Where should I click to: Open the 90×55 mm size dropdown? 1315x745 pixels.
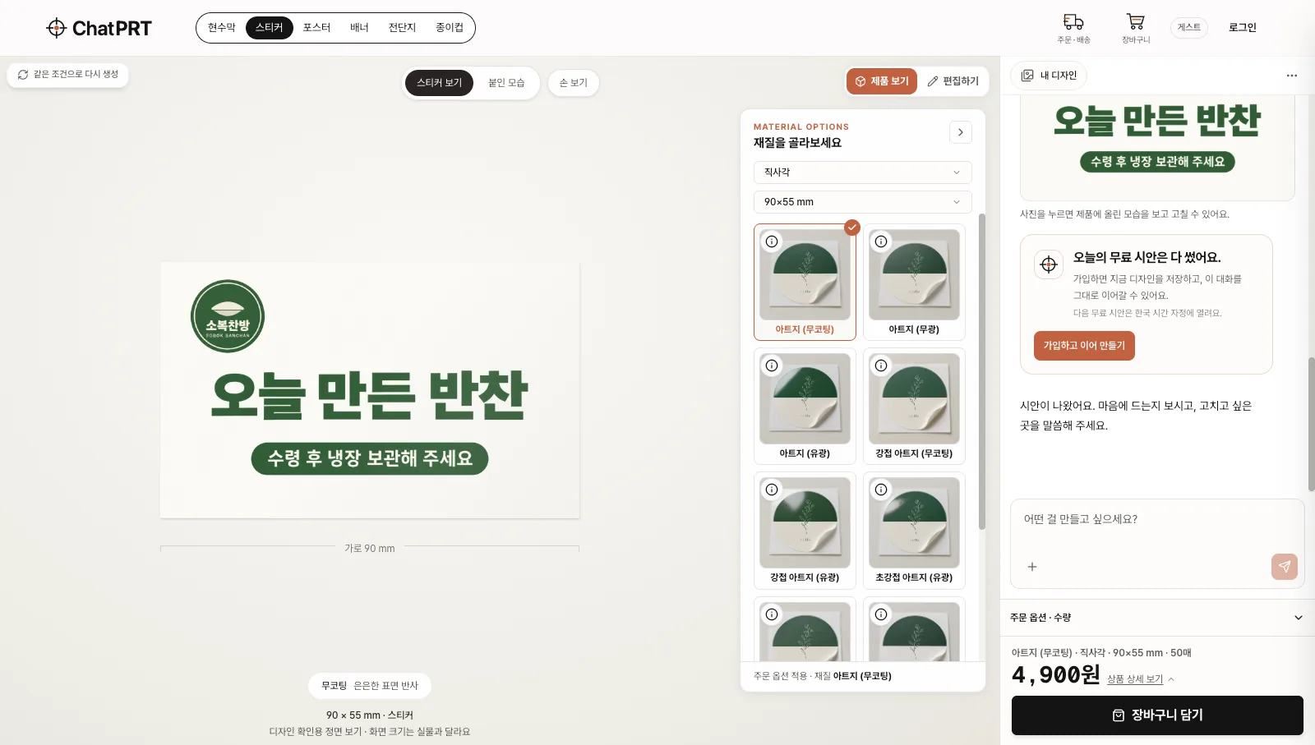[x=862, y=202]
